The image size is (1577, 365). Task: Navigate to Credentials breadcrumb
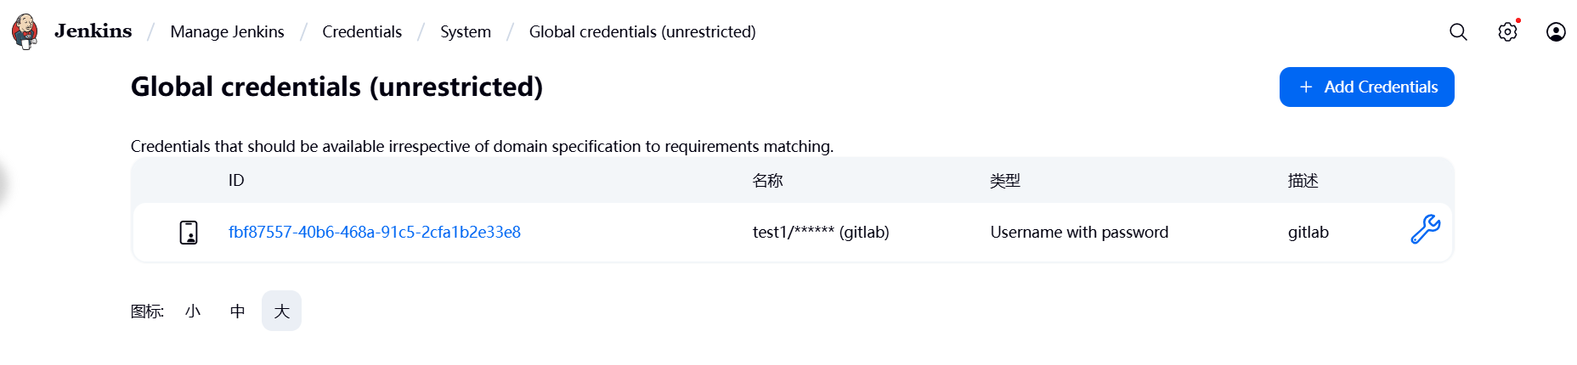point(362,32)
